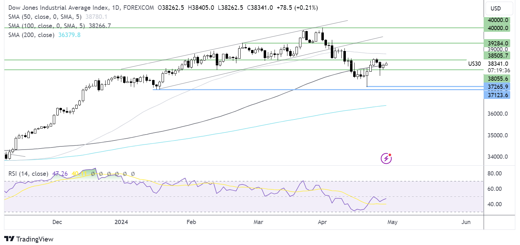Click the 34000.0 price axis label
Screen dimensions: 520x245
[x=497, y=157]
